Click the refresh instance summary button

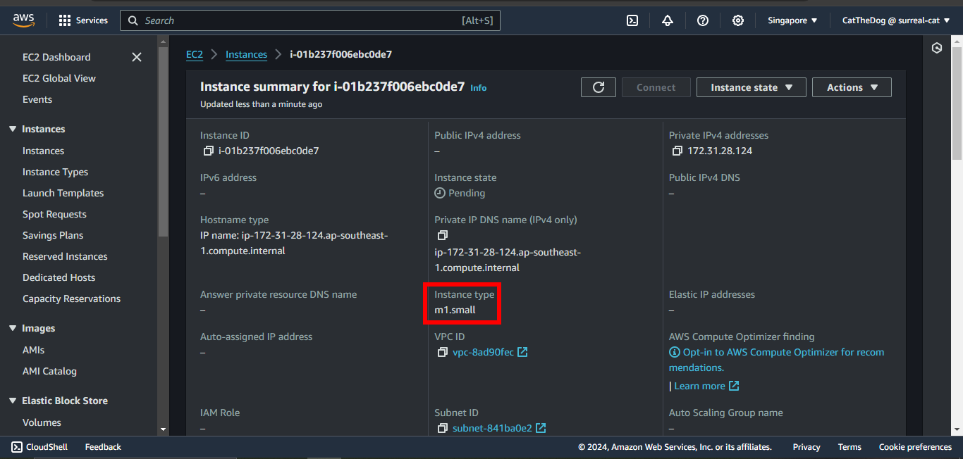pyautogui.click(x=599, y=87)
